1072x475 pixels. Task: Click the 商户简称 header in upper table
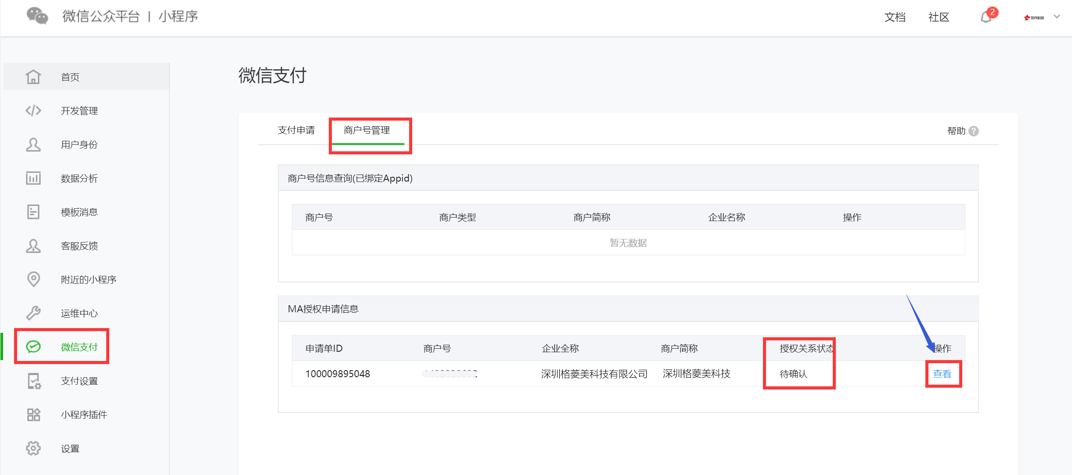coord(592,217)
